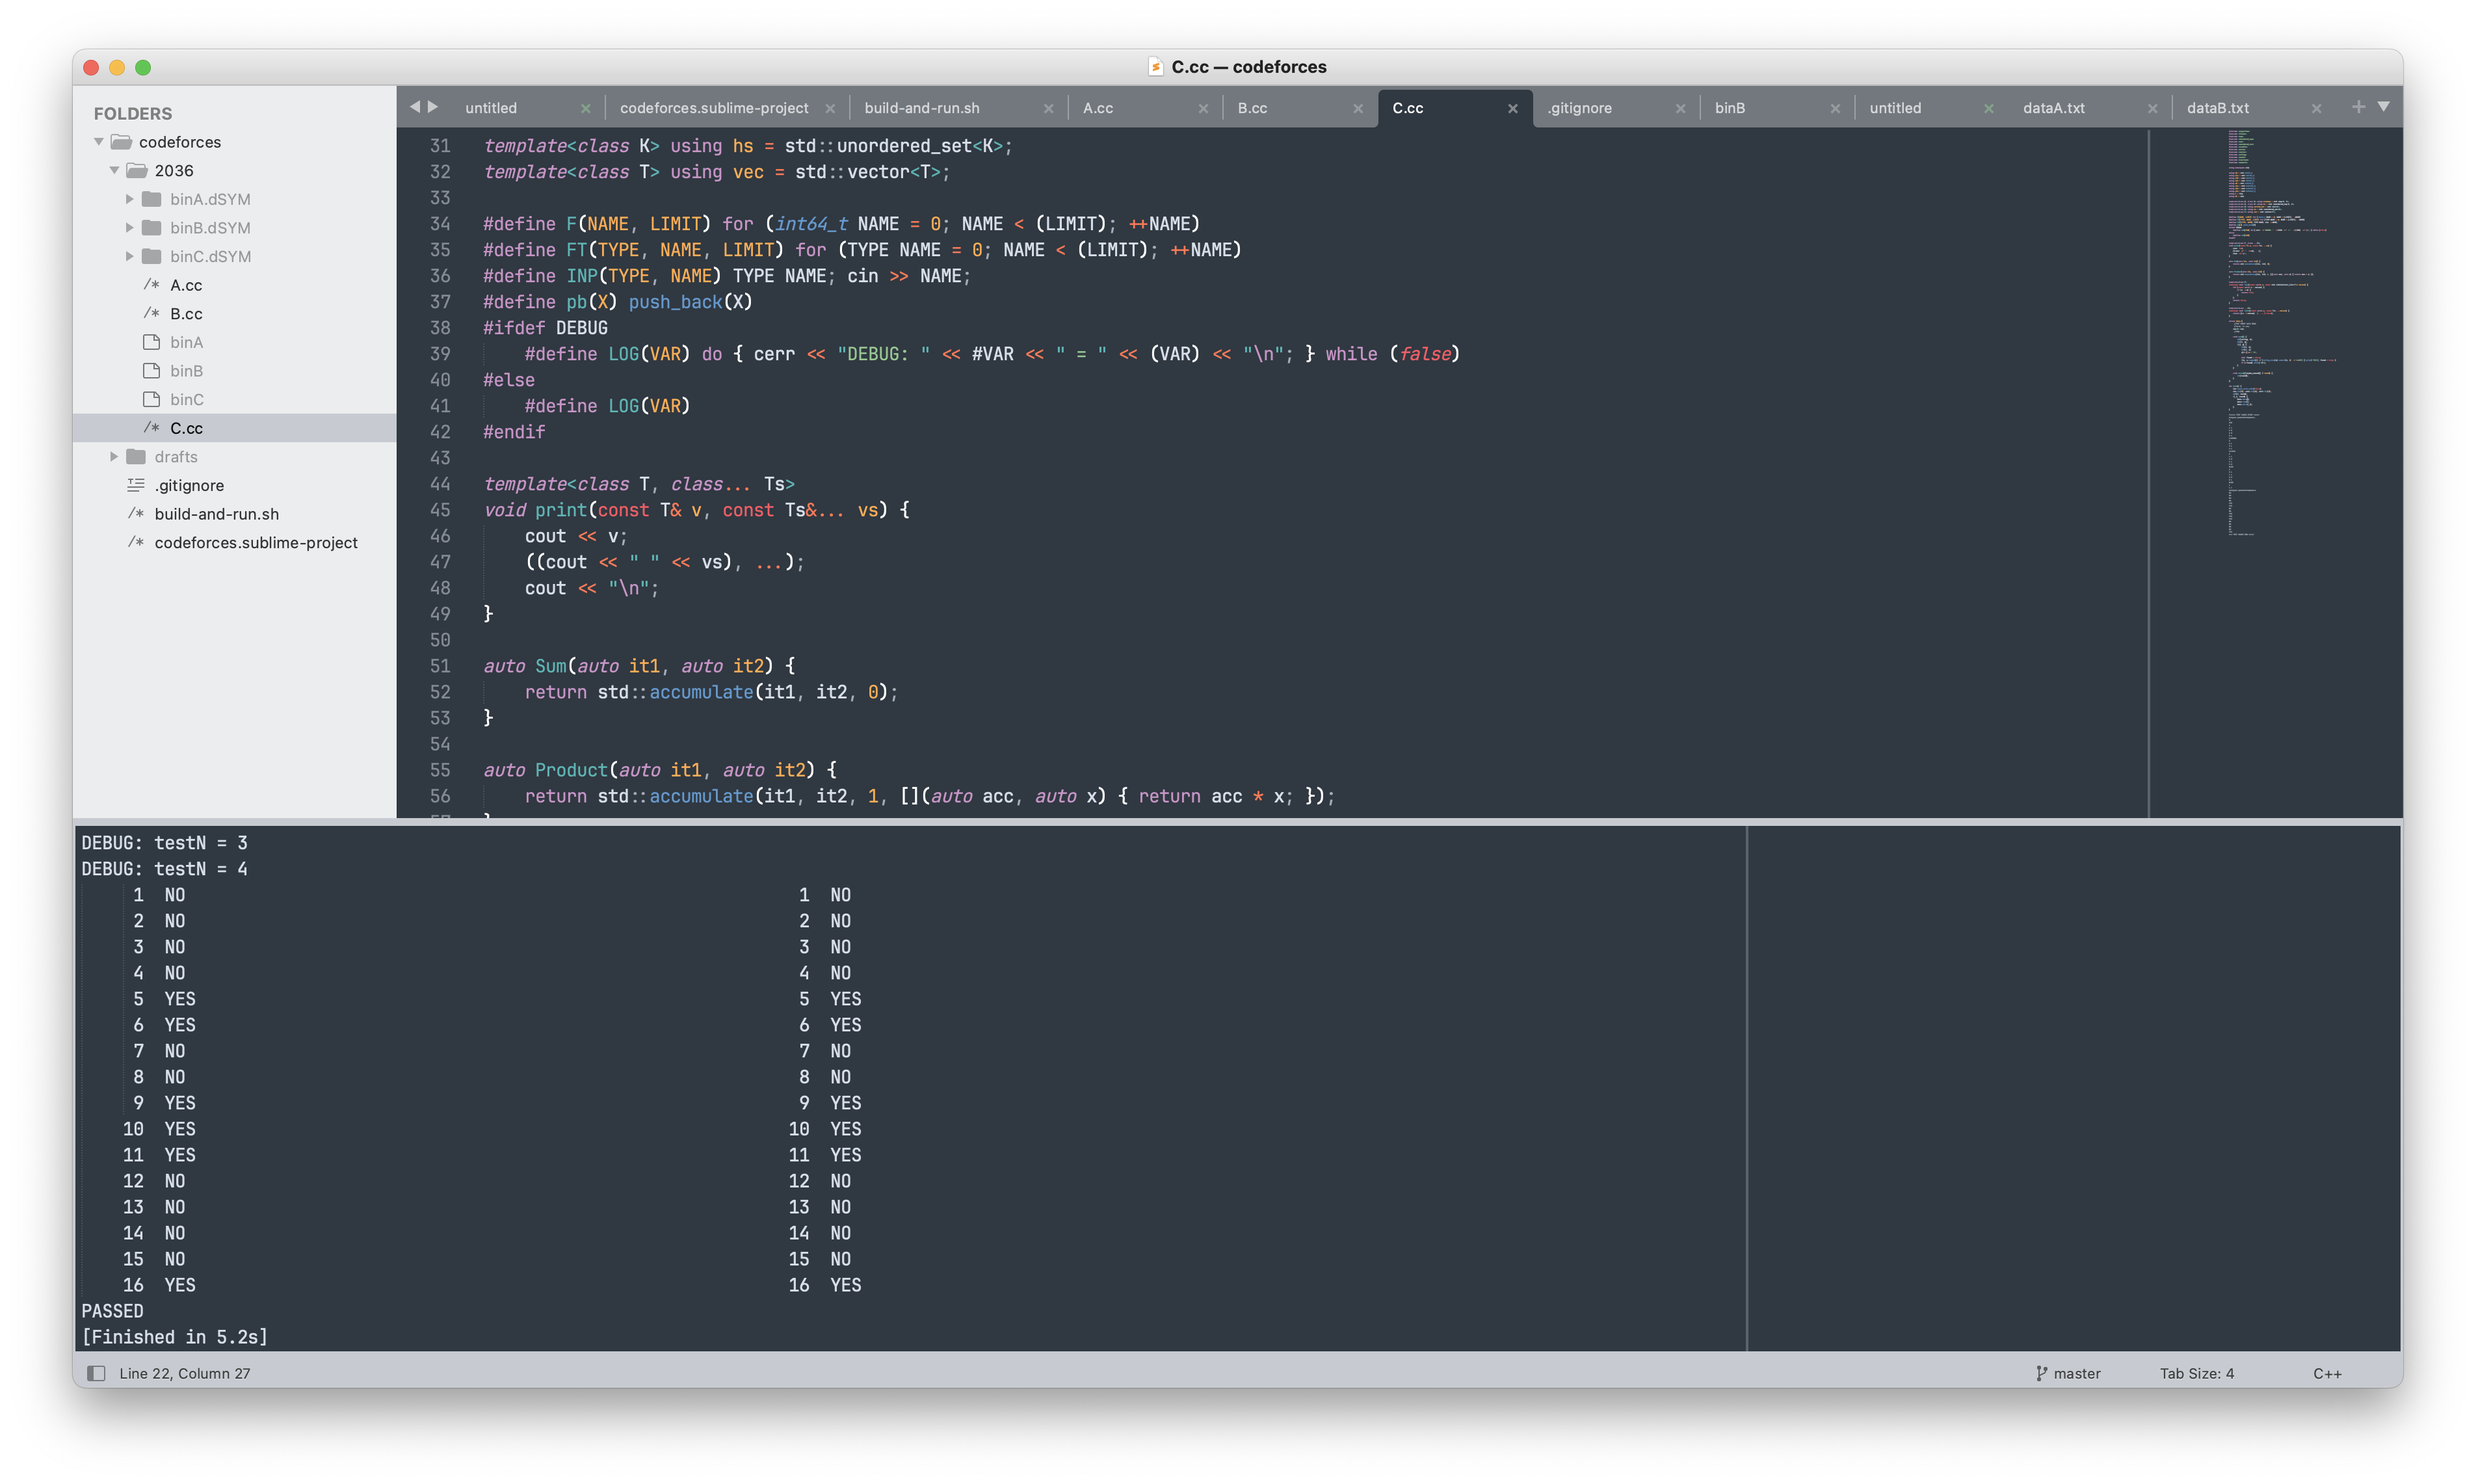Switch to the codeforces.sublime-project tab
The image size is (2476, 1484).
pos(714,108)
